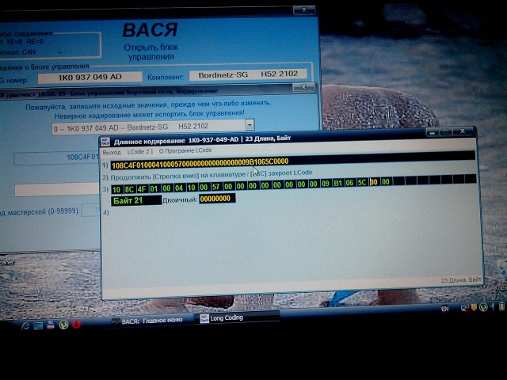Select byte cell 01
The width and height of the screenshot is (507, 380).
[x=154, y=188]
